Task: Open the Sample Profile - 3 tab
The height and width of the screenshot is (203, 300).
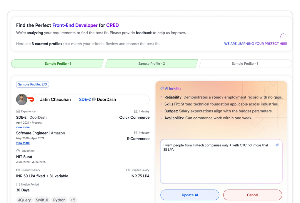Action: point(246,64)
